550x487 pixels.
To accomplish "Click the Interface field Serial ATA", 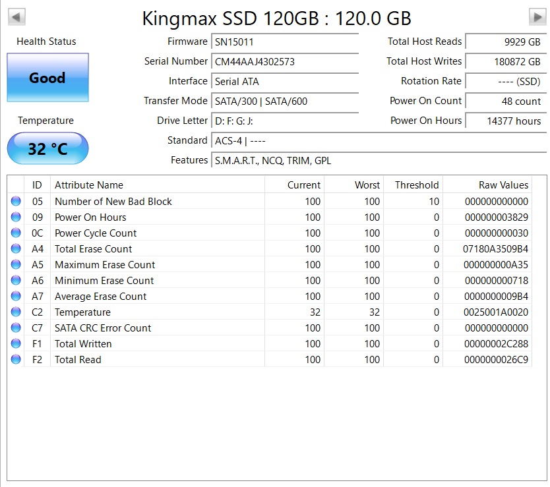I will 285,81.
